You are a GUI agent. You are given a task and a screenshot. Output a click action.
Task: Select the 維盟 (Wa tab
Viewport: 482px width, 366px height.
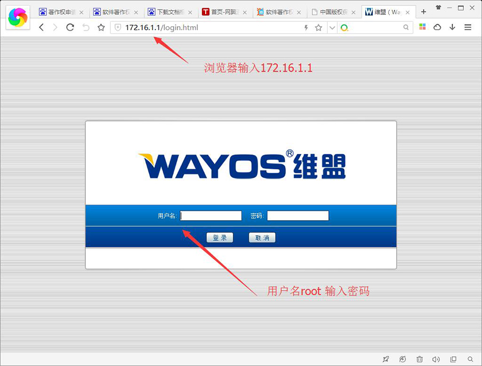388,12
